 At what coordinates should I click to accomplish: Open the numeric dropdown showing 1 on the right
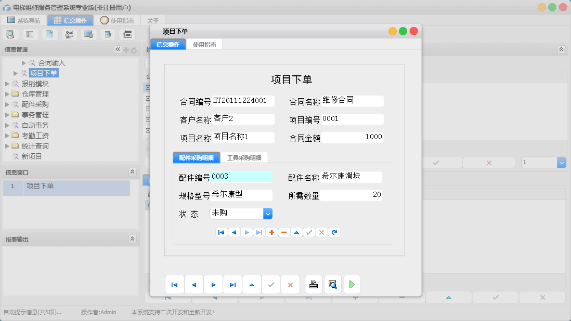(561, 163)
